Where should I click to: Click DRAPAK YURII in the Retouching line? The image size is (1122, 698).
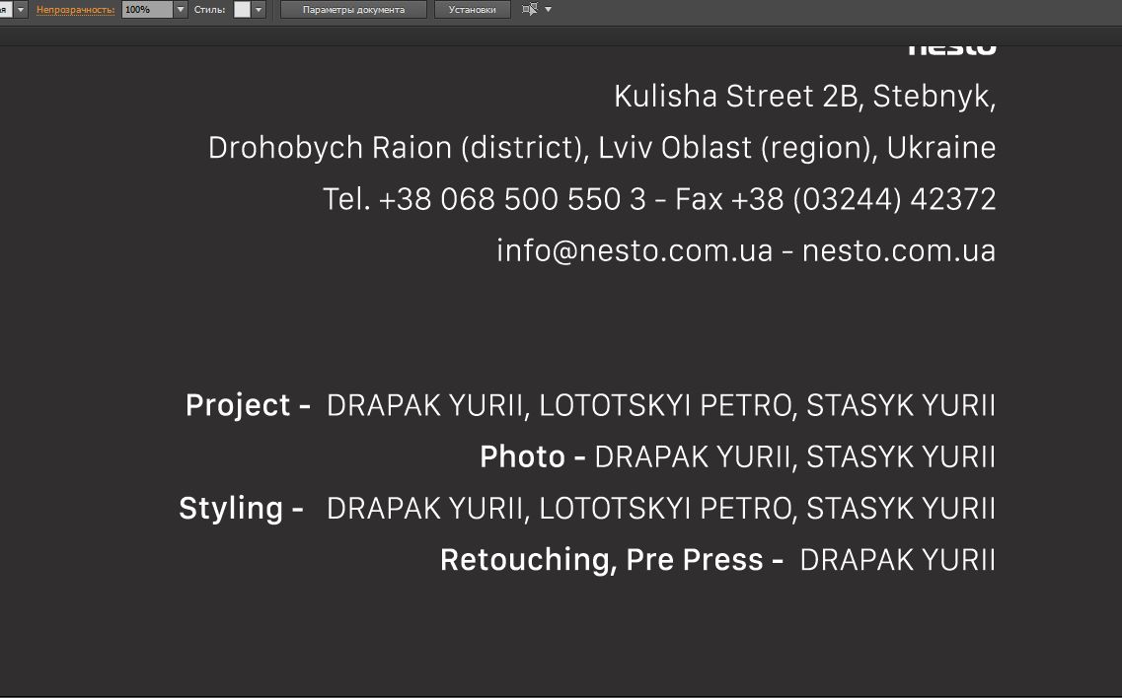(897, 559)
